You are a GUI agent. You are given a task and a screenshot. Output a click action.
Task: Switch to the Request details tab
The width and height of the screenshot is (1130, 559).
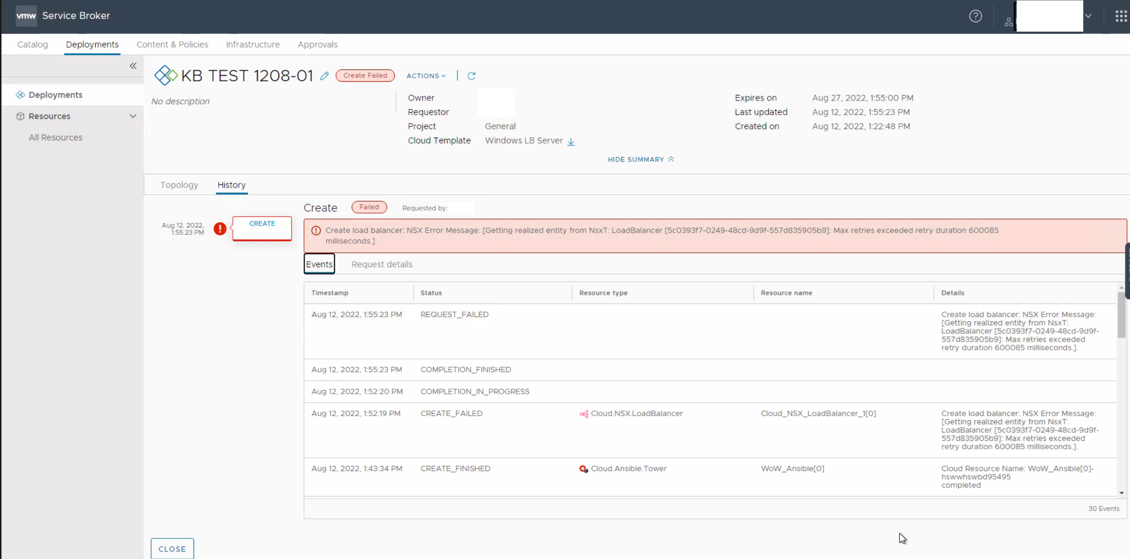tap(381, 264)
